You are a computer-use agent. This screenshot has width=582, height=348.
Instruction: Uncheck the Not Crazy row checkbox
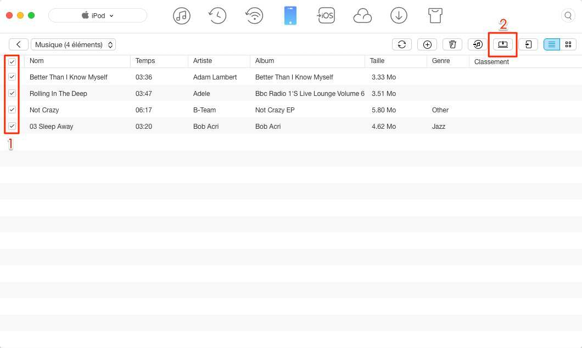(x=12, y=109)
